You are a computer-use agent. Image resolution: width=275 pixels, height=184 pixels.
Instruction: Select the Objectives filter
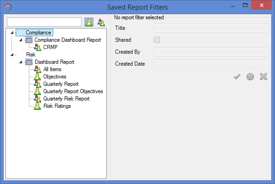[x=55, y=77]
